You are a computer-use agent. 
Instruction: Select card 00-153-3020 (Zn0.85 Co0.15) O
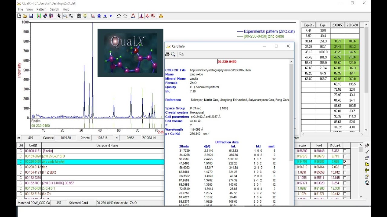click(91, 156)
